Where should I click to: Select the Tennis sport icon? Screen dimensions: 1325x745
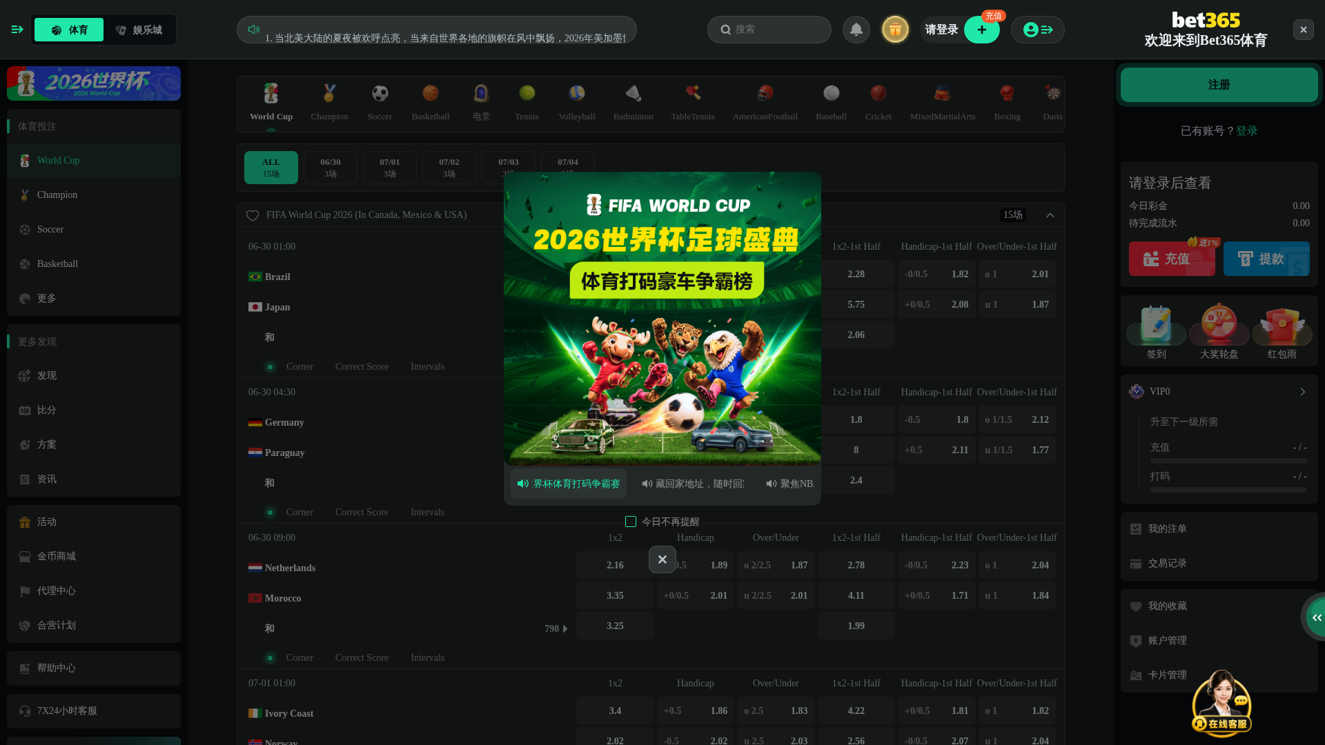527,93
